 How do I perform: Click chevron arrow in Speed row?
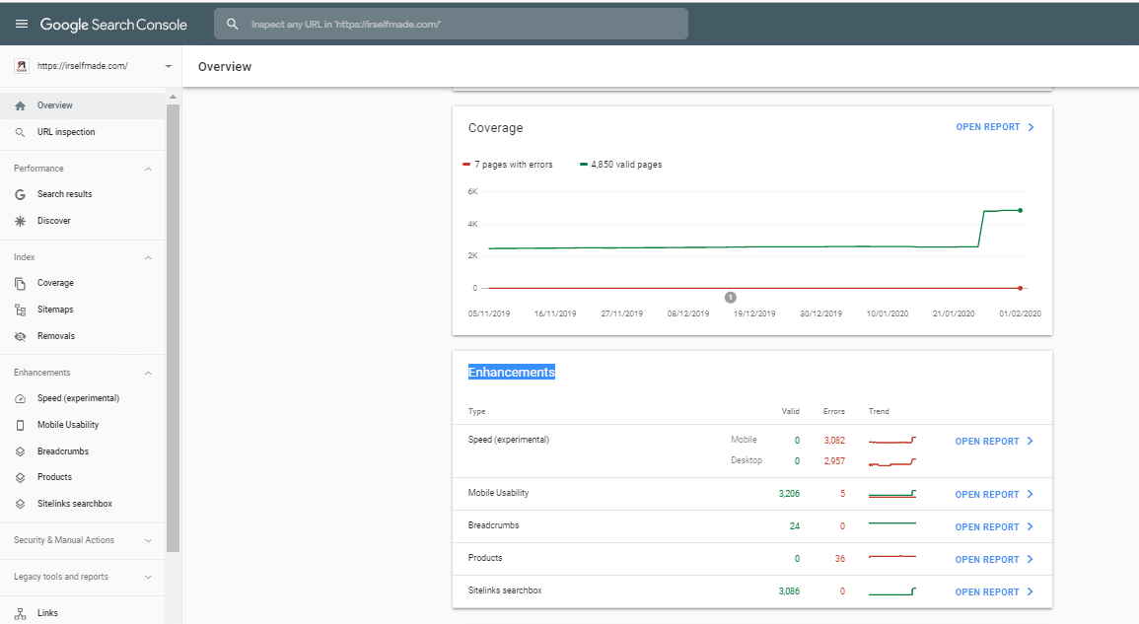pyautogui.click(x=1031, y=441)
